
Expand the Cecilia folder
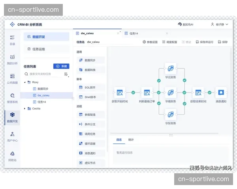tap(25, 108)
